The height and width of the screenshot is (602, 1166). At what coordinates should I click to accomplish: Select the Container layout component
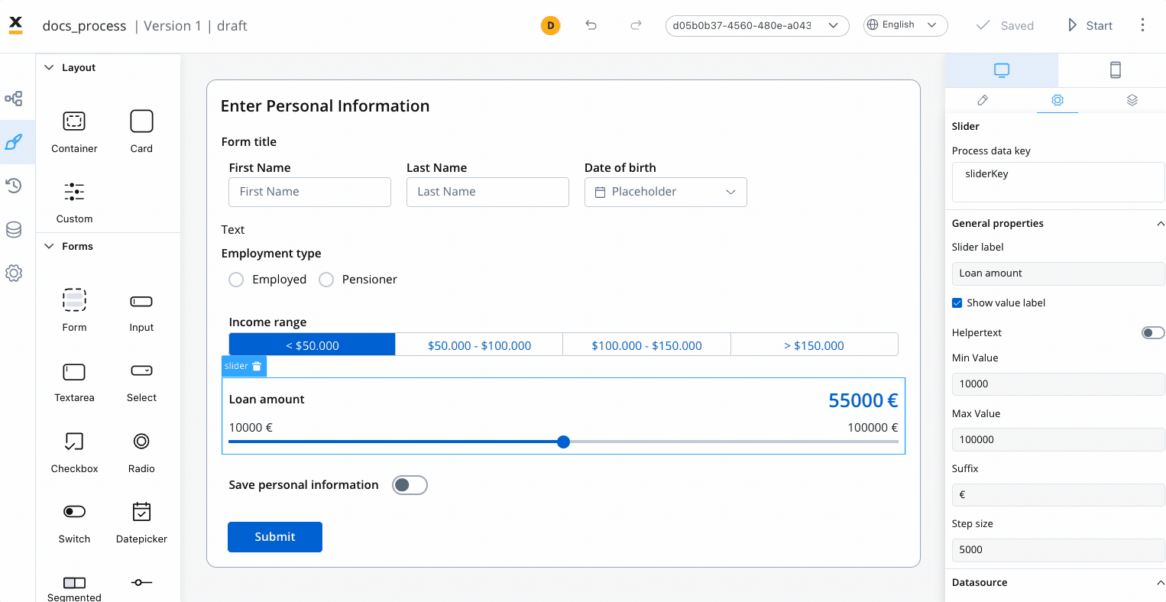74,131
